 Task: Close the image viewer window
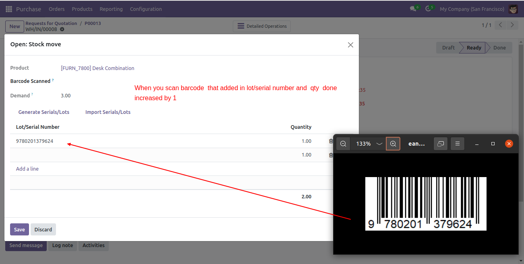coord(509,144)
